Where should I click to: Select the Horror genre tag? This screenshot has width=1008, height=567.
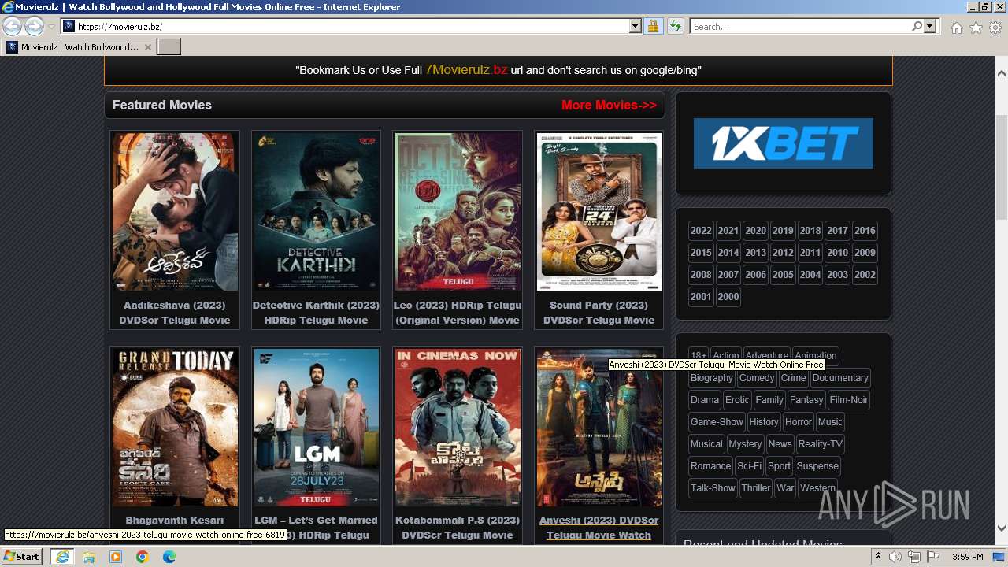pyautogui.click(x=799, y=422)
